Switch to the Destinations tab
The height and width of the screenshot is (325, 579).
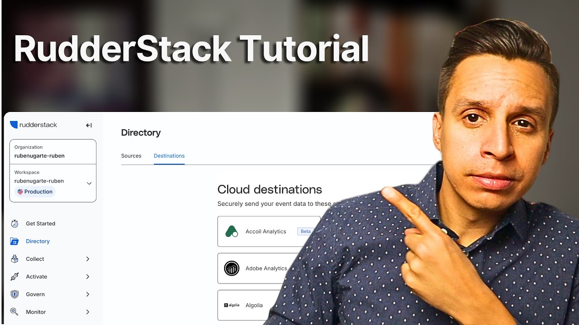coord(169,156)
